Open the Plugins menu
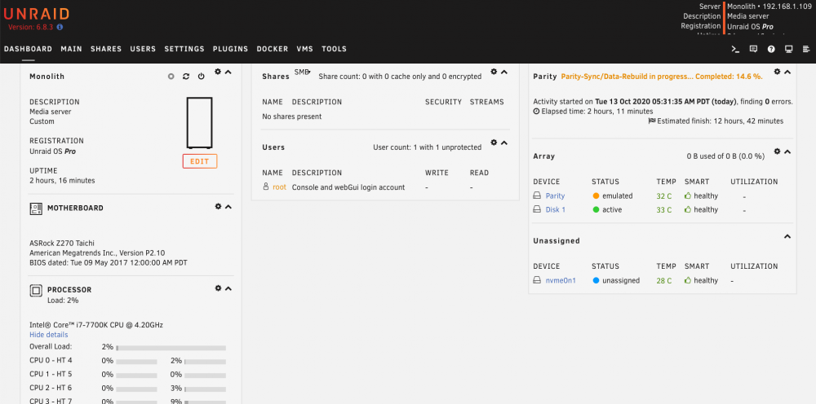 (x=231, y=49)
